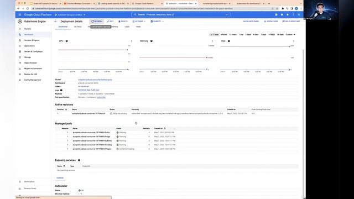This screenshot has width=354, height=199.
Task: Open the GCP navigation hamburger menu
Action: pos(20,15)
